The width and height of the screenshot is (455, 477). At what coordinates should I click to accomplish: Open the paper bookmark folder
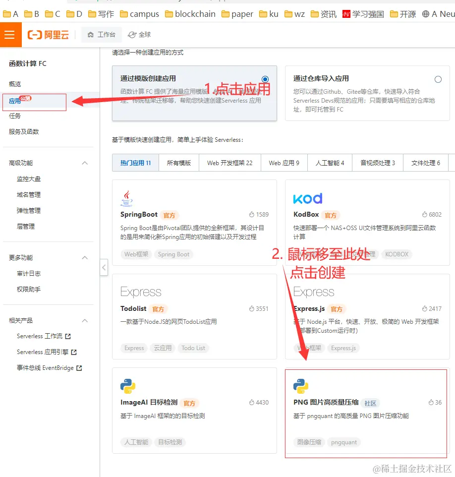pyautogui.click(x=237, y=14)
